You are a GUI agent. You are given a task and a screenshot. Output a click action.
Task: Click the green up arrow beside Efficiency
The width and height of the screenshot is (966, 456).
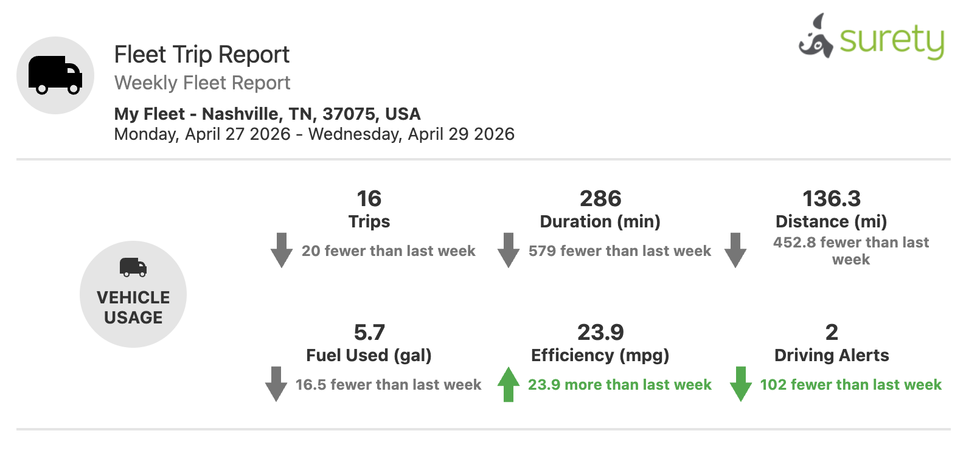[x=509, y=384]
